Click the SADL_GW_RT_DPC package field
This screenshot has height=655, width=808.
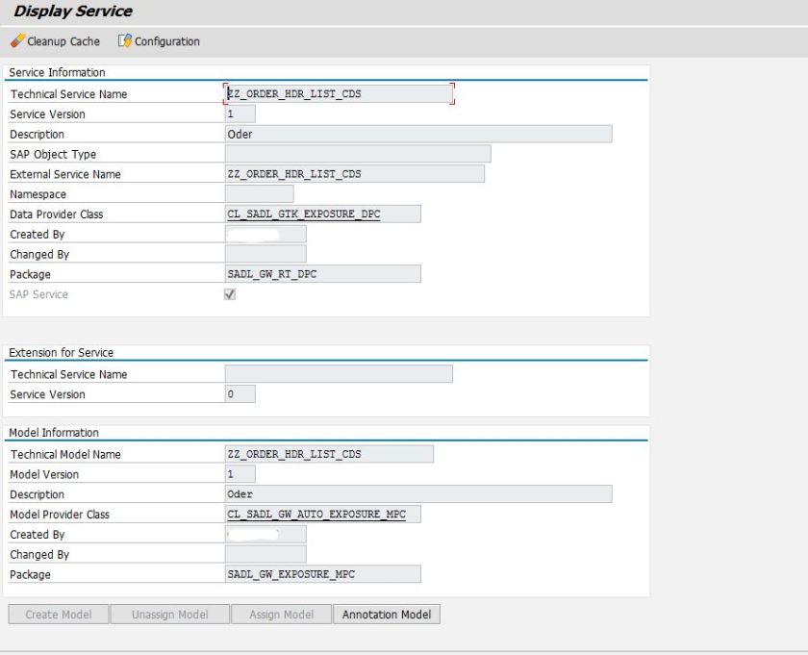pos(322,275)
